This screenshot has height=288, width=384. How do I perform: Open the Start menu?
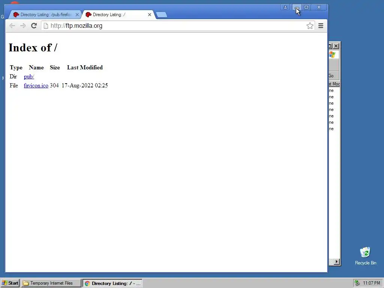(10, 283)
